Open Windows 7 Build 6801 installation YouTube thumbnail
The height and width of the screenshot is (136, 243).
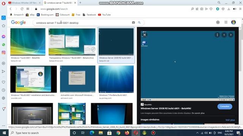pyautogui.click(x=33, y=79)
